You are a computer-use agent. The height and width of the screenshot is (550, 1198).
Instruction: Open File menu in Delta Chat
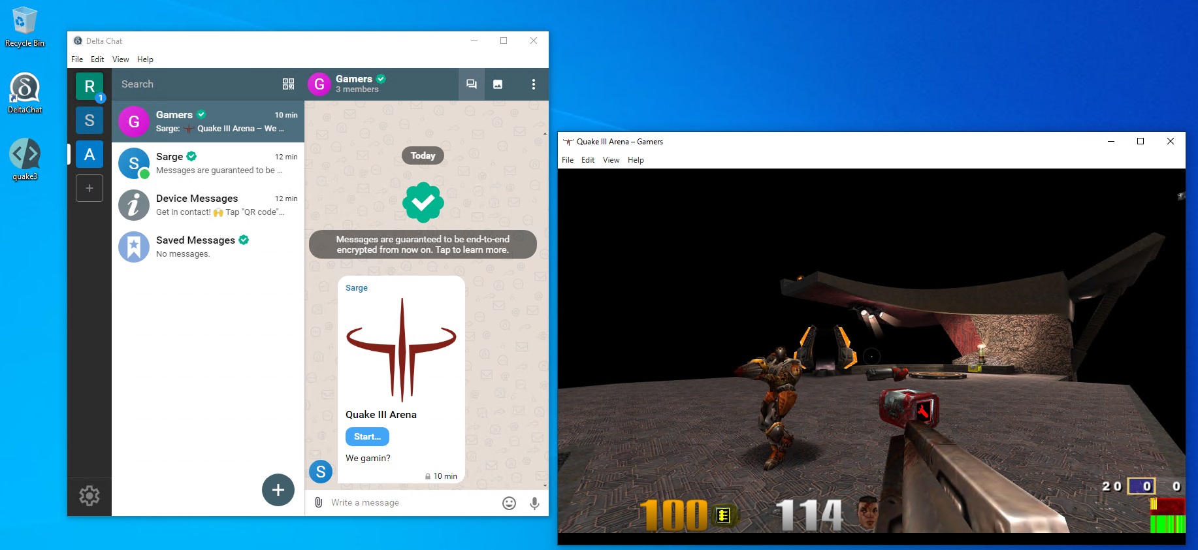pyautogui.click(x=77, y=59)
